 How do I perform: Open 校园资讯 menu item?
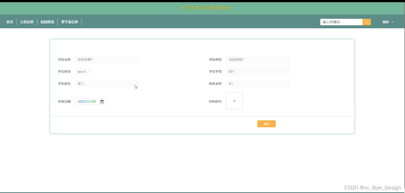click(x=47, y=22)
